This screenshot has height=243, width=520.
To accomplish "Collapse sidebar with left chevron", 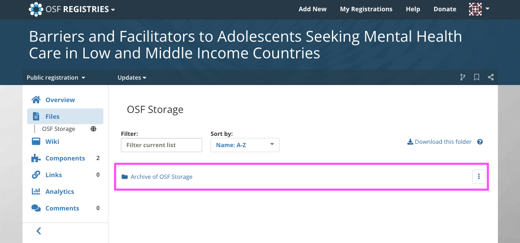I will [x=39, y=230].
